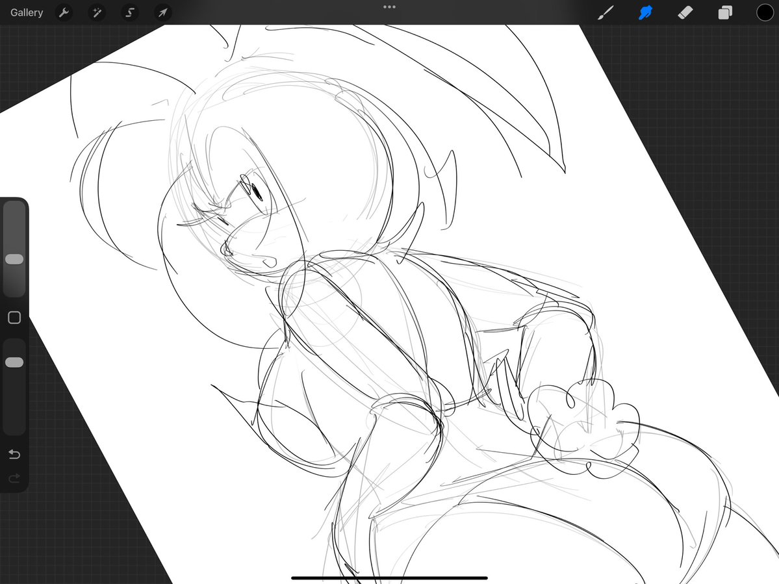
Task: Select the Brush tool
Action: click(x=605, y=12)
